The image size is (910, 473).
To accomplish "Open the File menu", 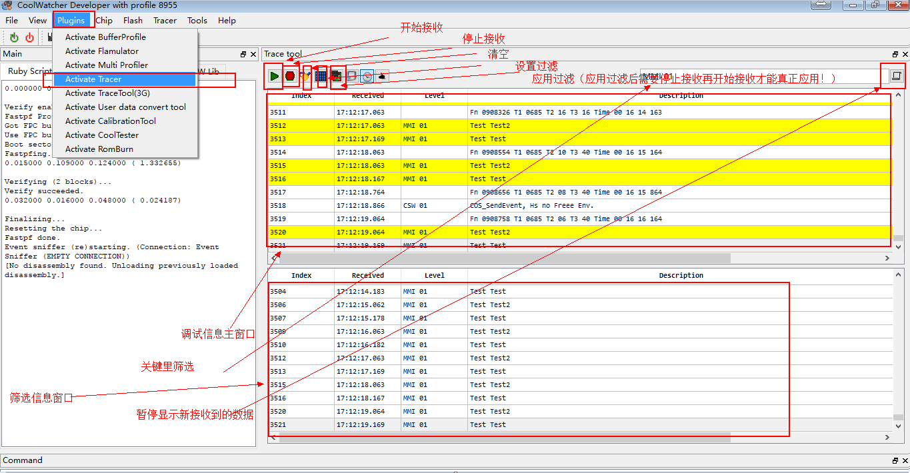I will tap(12, 20).
